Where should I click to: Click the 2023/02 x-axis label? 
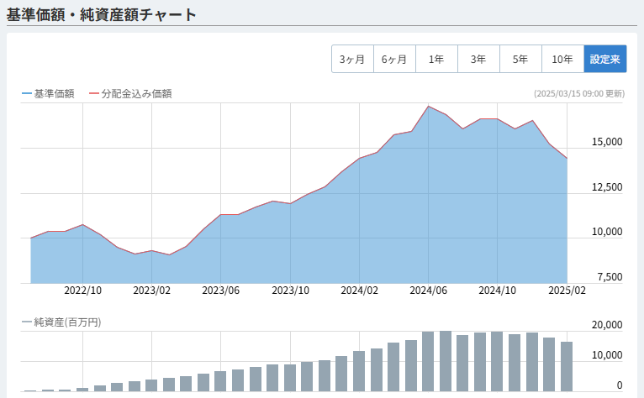[151, 291]
